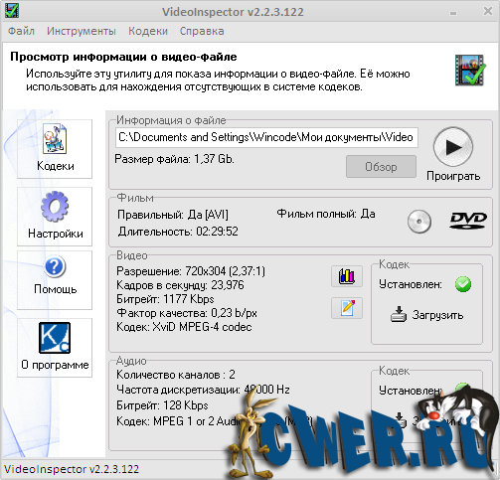Click Фильм полный: Да text
Screen dimensions: 500x480
[326, 214]
